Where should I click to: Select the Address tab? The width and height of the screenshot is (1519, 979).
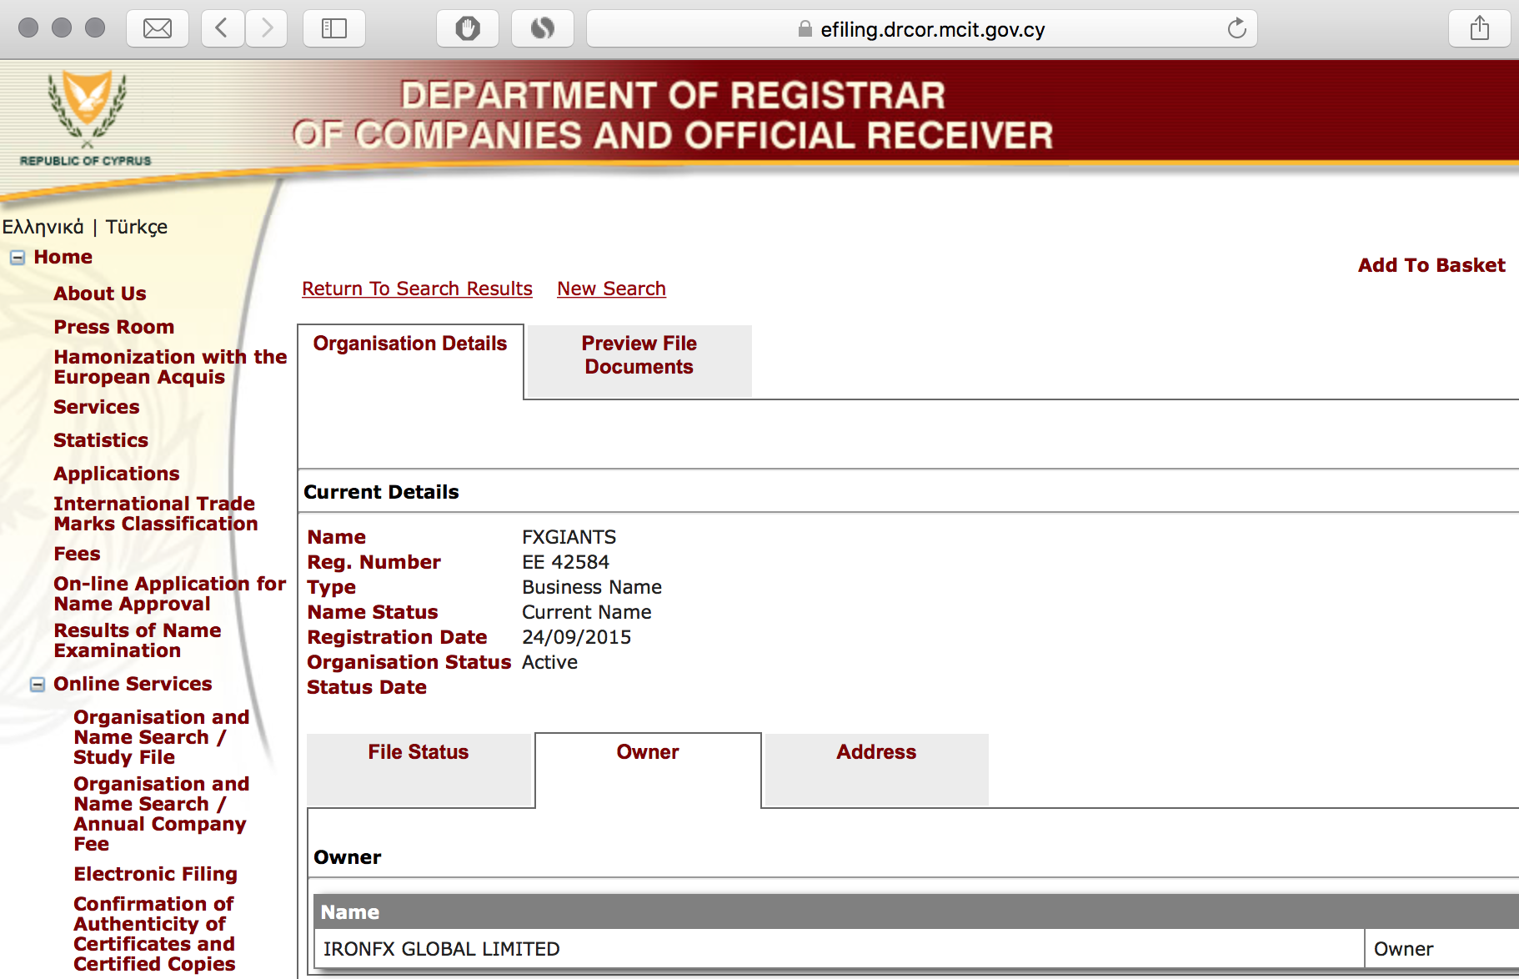pyautogui.click(x=875, y=752)
